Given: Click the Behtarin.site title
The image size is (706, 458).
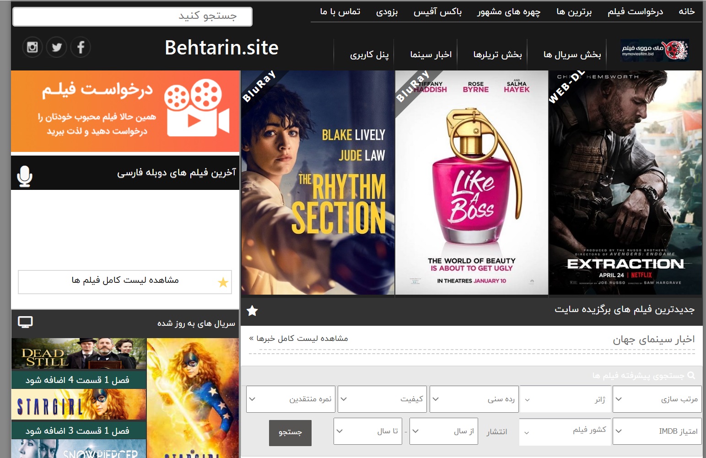Looking at the screenshot, I should [x=221, y=48].
